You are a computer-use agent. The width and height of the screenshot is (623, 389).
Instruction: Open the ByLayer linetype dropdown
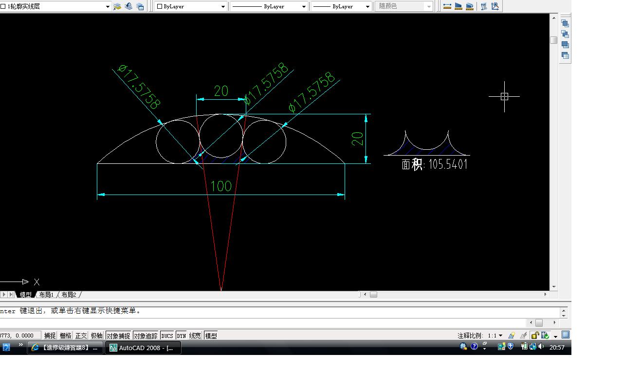(x=304, y=7)
